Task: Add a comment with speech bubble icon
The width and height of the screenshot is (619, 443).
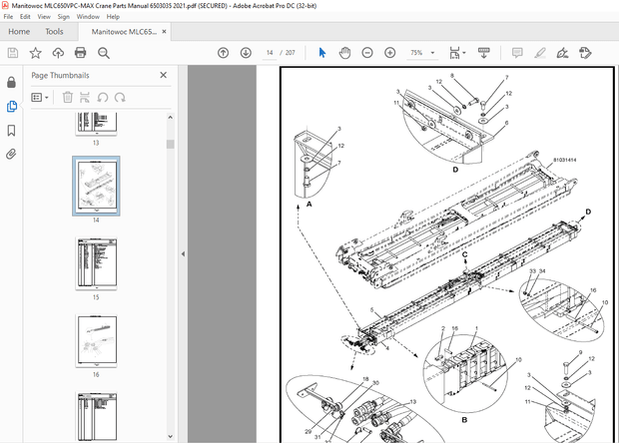Action: click(x=517, y=53)
